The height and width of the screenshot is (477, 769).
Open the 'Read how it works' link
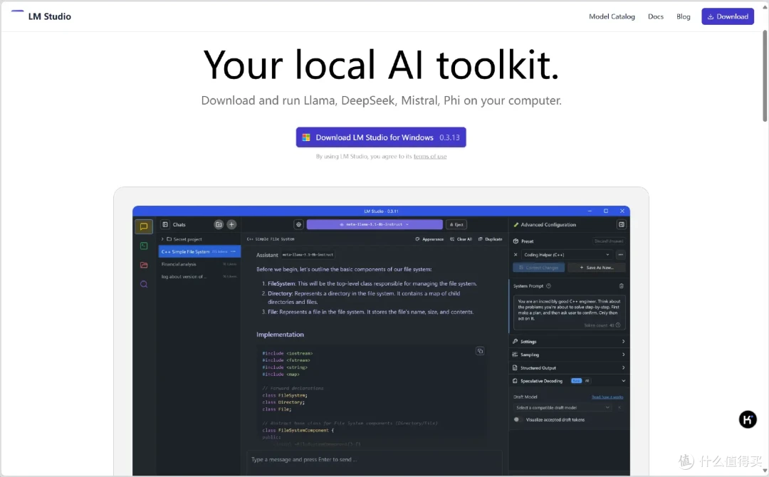click(x=607, y=397)
